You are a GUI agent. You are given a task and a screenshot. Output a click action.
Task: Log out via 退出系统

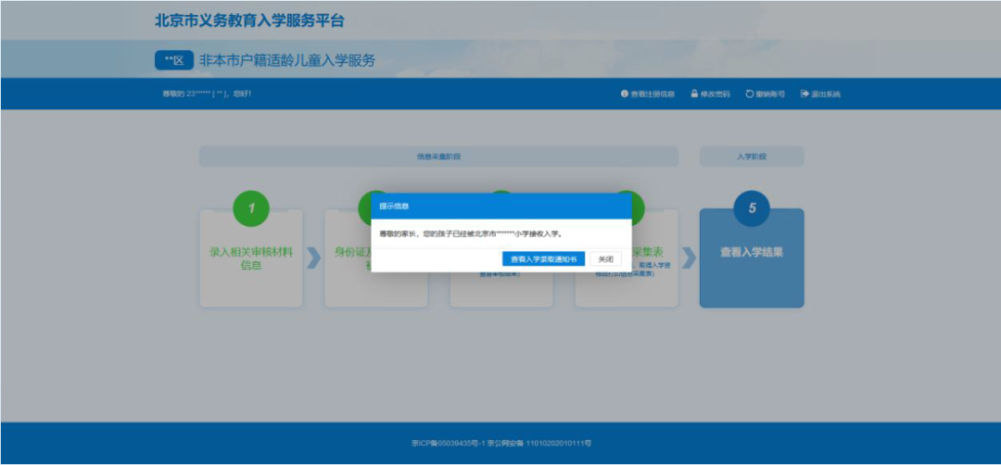[x=820, y=94]
